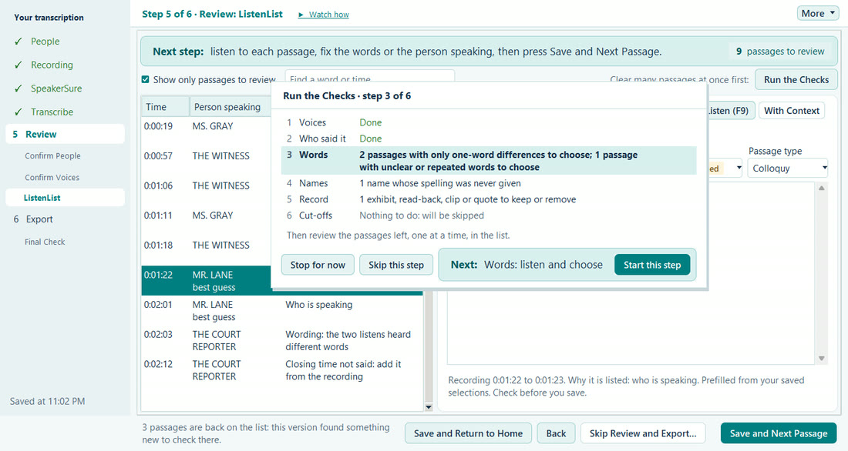Click Save and Next Passage
This screenshot has height=451, width=848.
tap(779, 433)
